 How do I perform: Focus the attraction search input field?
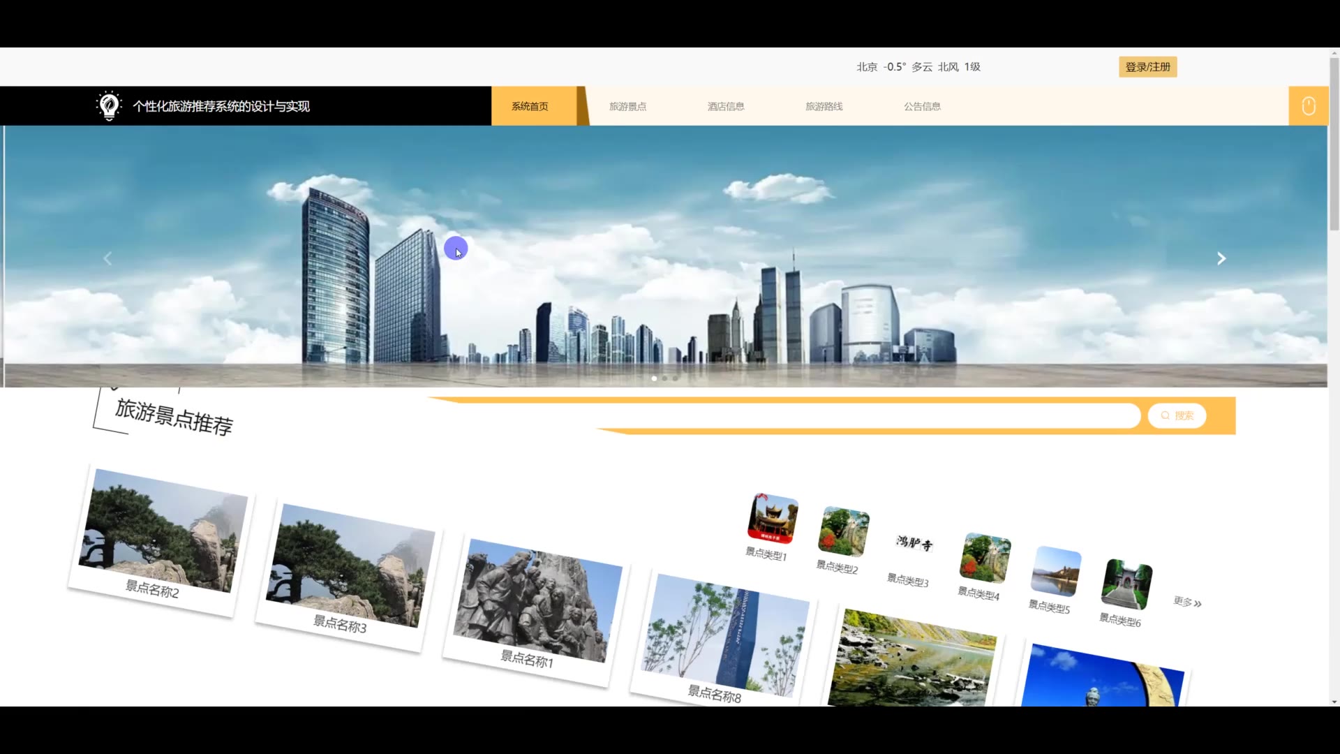pyautogui.click(x=865, y=415)
